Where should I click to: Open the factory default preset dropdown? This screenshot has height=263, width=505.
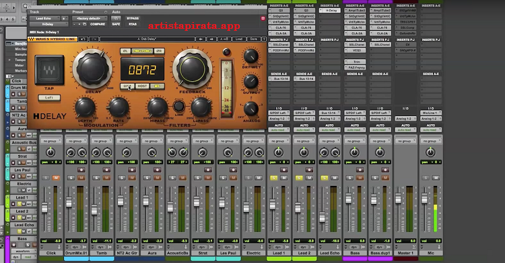[90, 19]
